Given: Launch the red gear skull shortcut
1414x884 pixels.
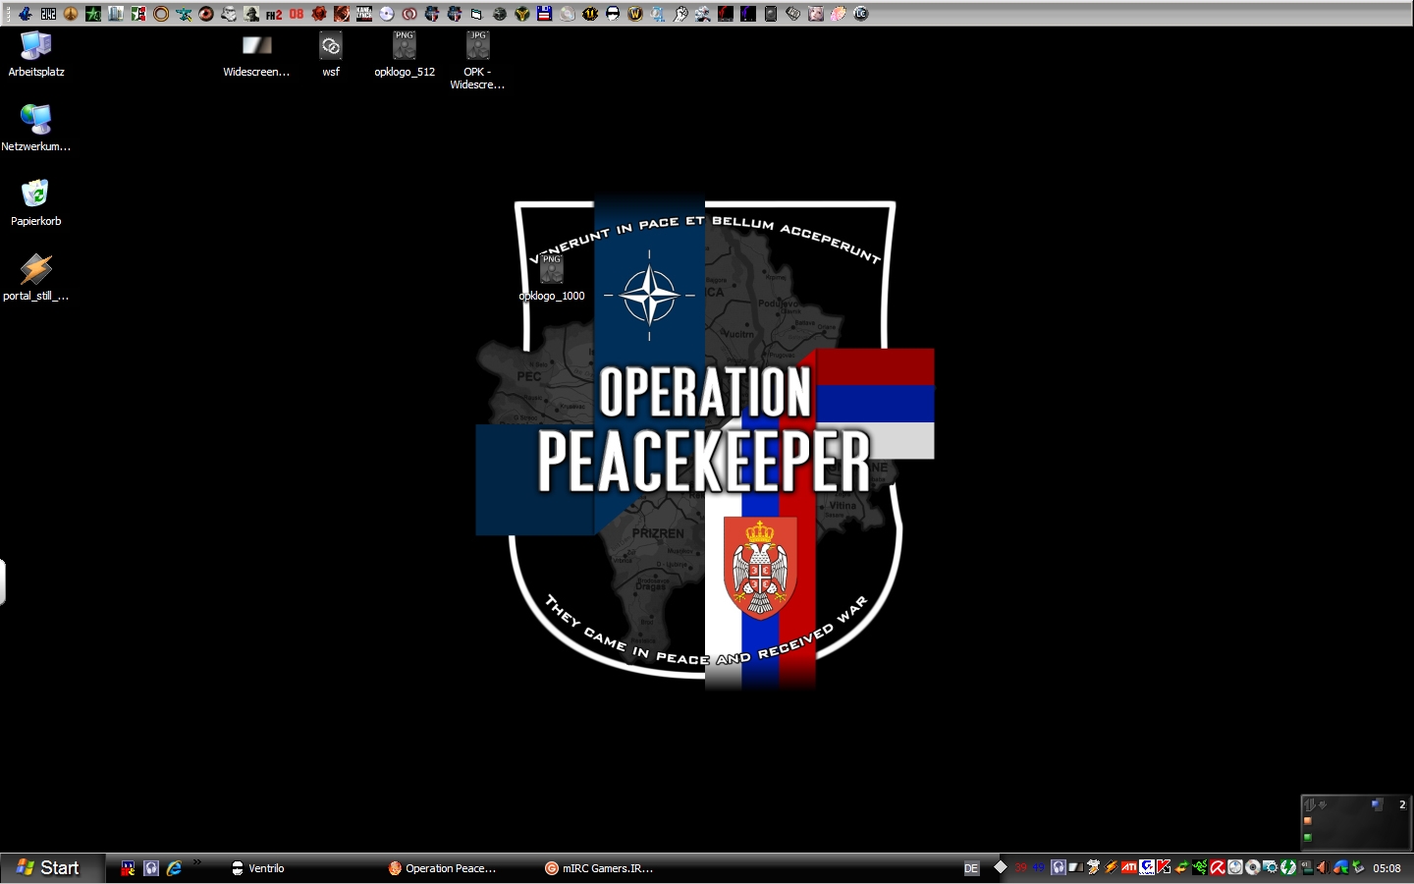Looking at the screenshot, I should pyautogui.click(x=318, y=14).
